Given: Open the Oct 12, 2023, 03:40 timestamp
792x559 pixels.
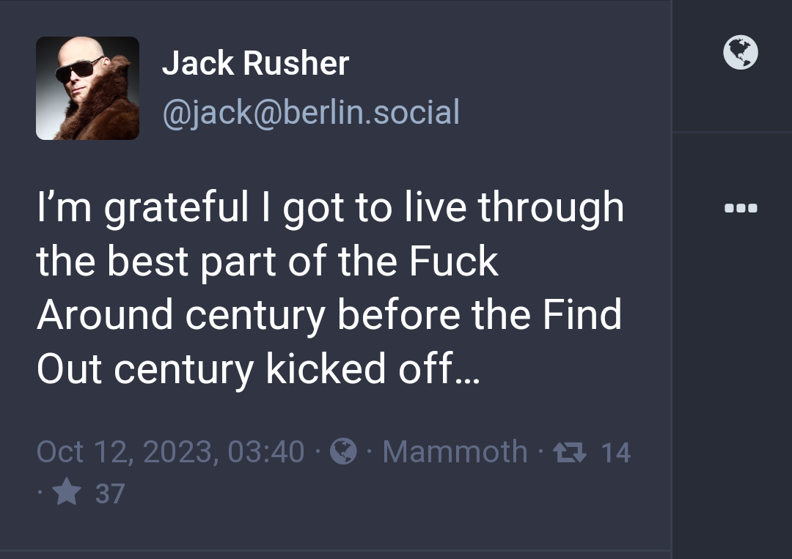Looking at the screenshot, I should [171, 451].
